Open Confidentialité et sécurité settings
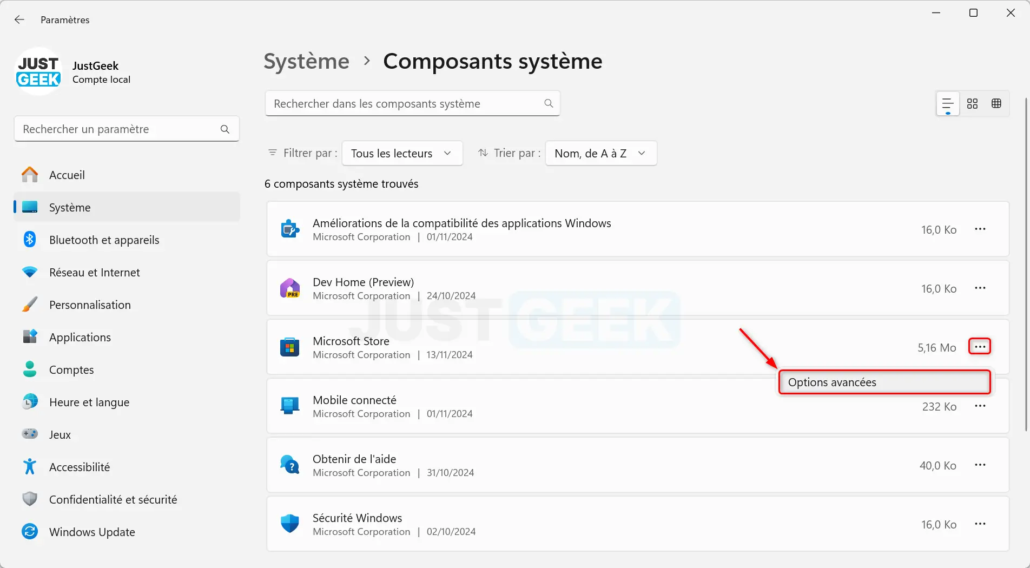 (x=127, y=500)
